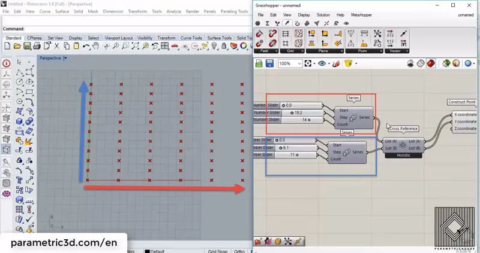Click the Construct Point component label
The image size is (480, 253).
pos(463,102)
